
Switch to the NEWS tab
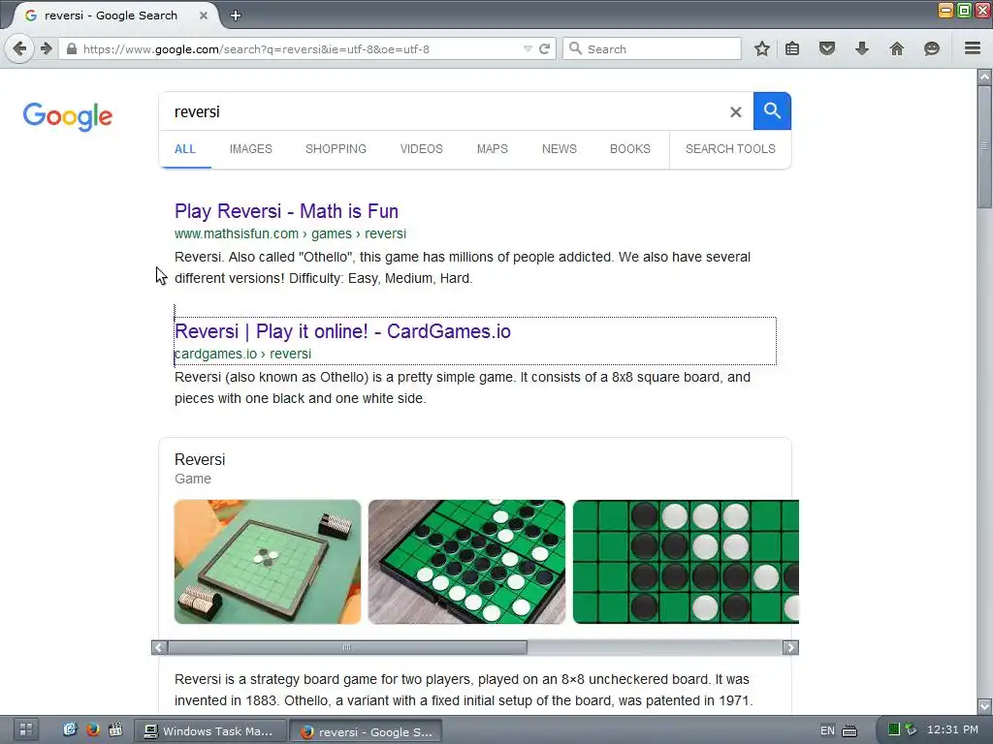(x=560, y=149)
